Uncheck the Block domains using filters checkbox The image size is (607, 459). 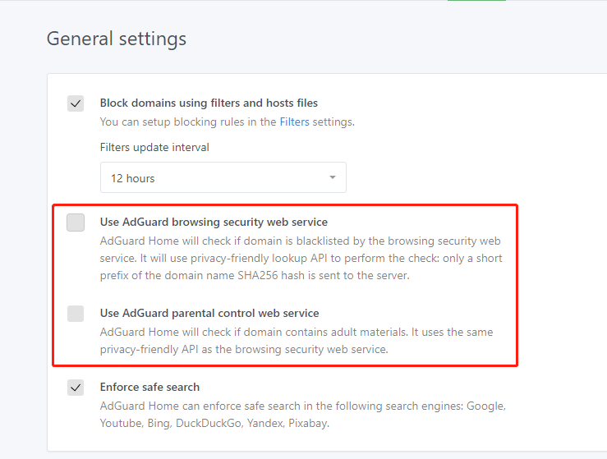76,103
